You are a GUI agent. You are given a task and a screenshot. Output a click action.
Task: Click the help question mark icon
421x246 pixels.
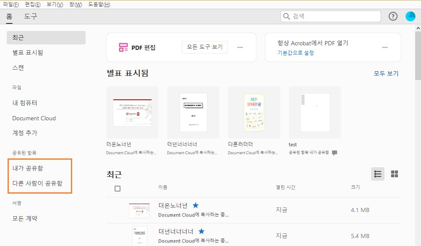[392, 16]
